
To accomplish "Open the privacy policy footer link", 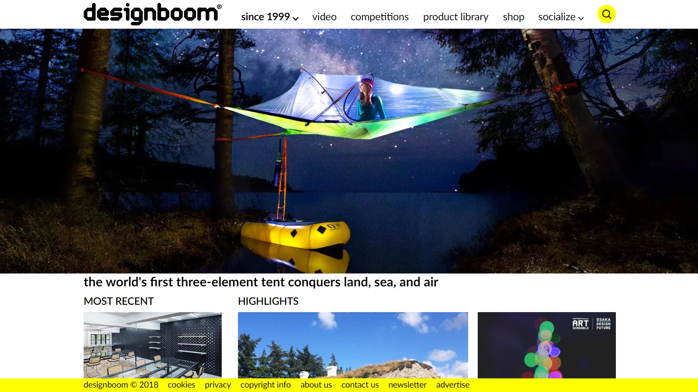I will tap(218, 385).
